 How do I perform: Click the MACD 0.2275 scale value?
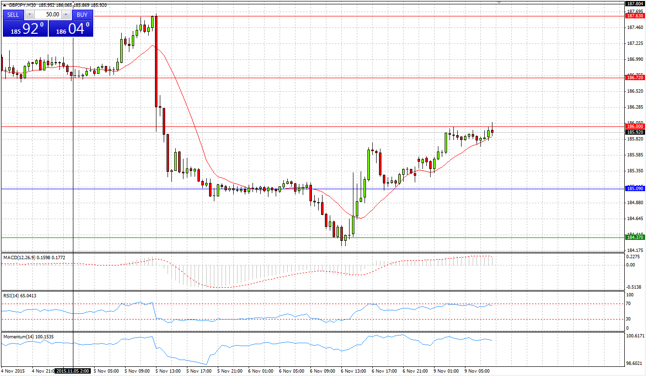pos(633,257)
